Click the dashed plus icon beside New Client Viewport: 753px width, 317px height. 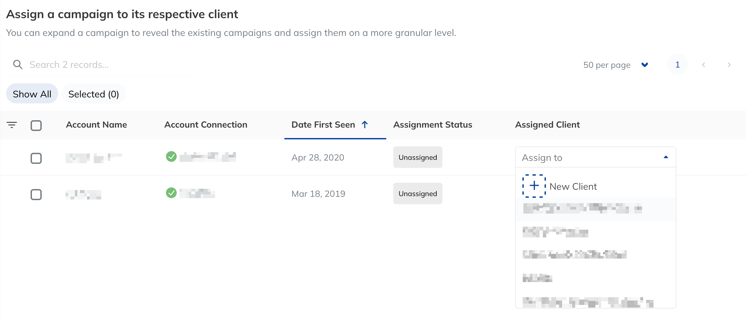(x=534, y=186)
